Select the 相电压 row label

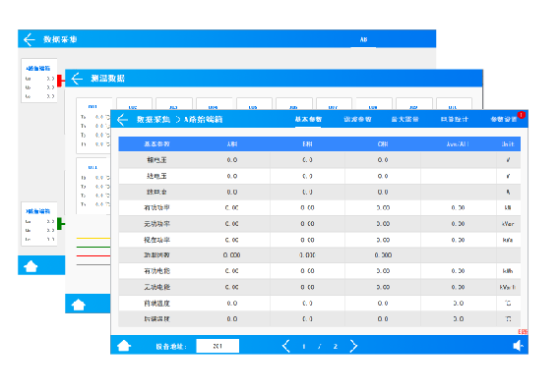click(156, 160)
